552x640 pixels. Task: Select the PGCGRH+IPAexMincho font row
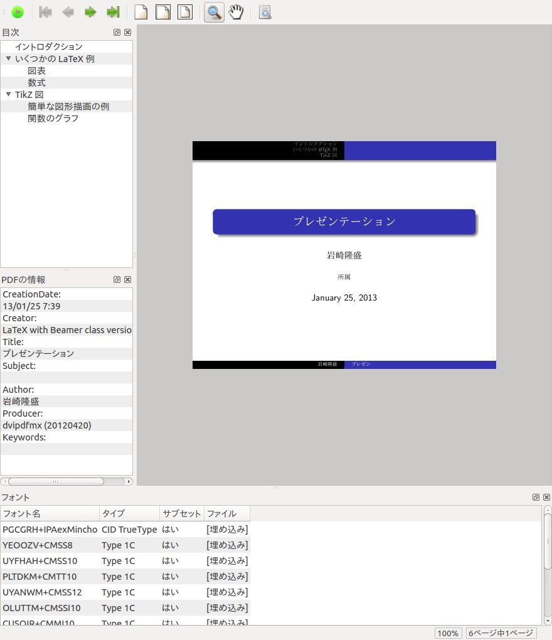coord(125,530)
